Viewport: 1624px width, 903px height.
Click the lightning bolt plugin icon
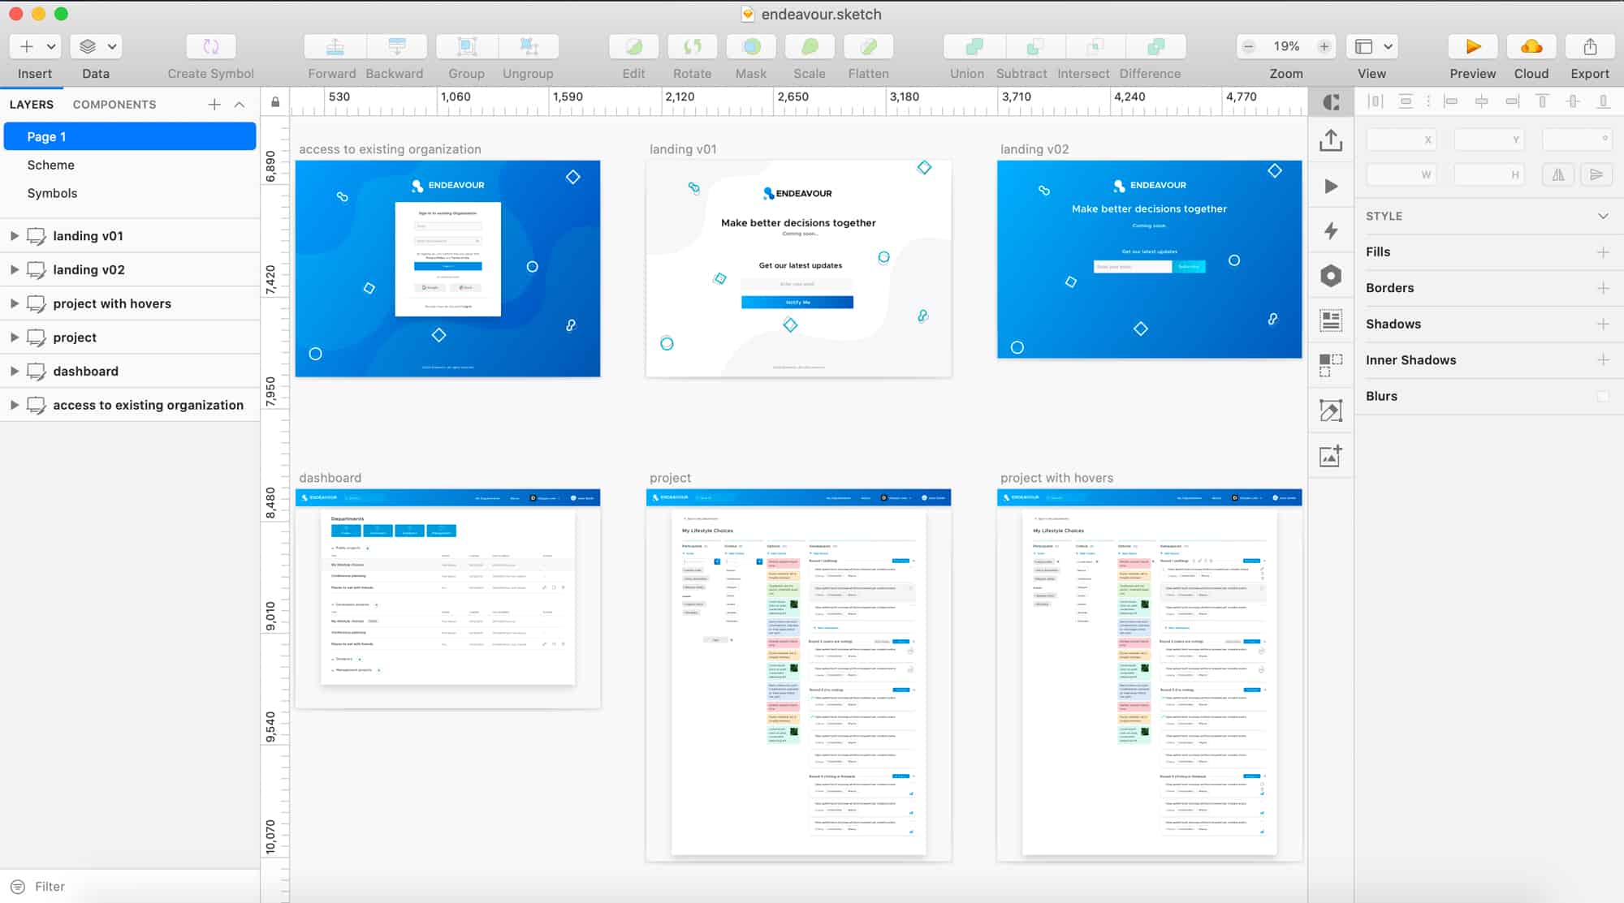tap(1331, 230)
